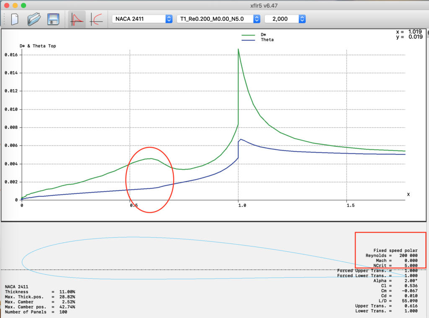429x318 pixels.
Task: Open a file with the folder icon
Action: point(34,19)
